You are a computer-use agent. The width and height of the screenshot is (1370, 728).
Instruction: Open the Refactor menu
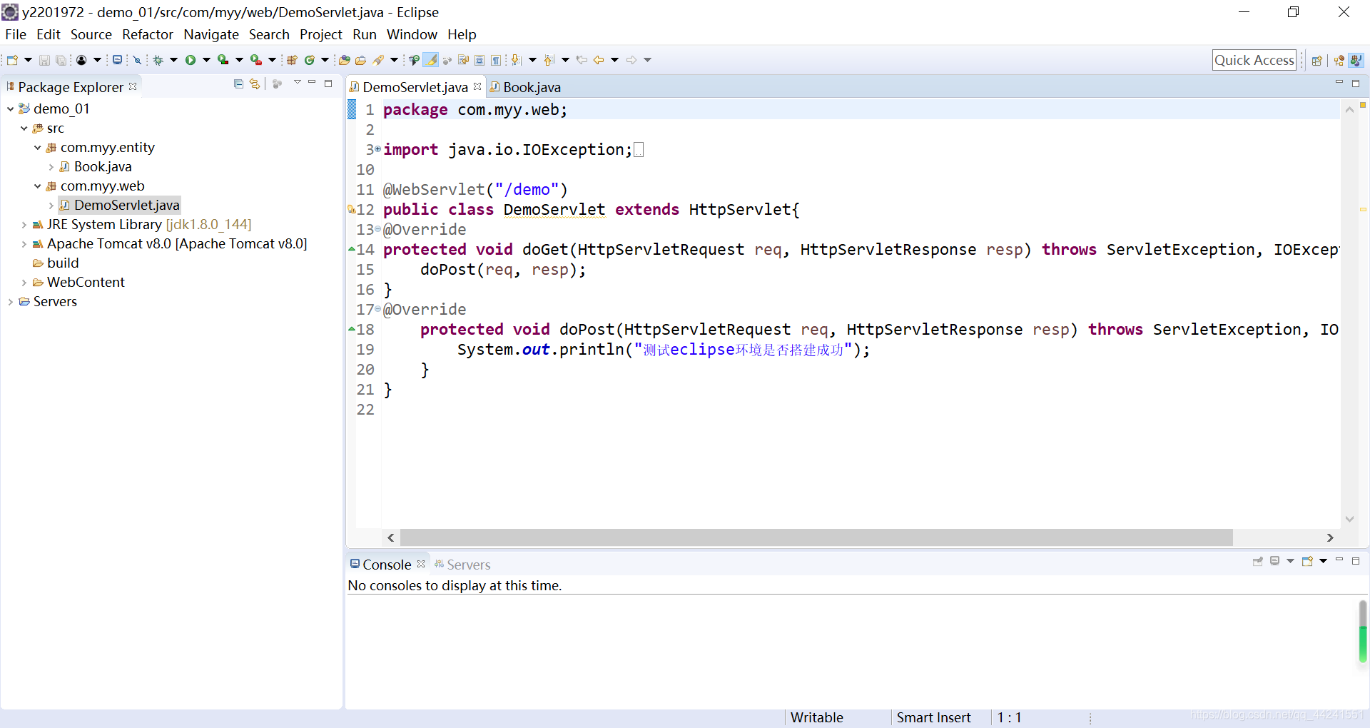tap(147, 34)
